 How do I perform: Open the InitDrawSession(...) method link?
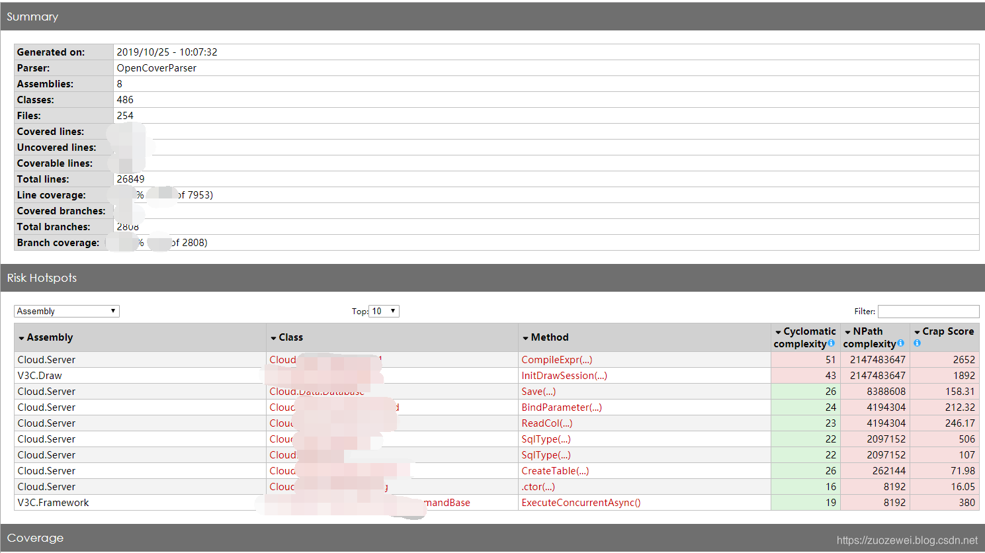(x=564, y=376)
